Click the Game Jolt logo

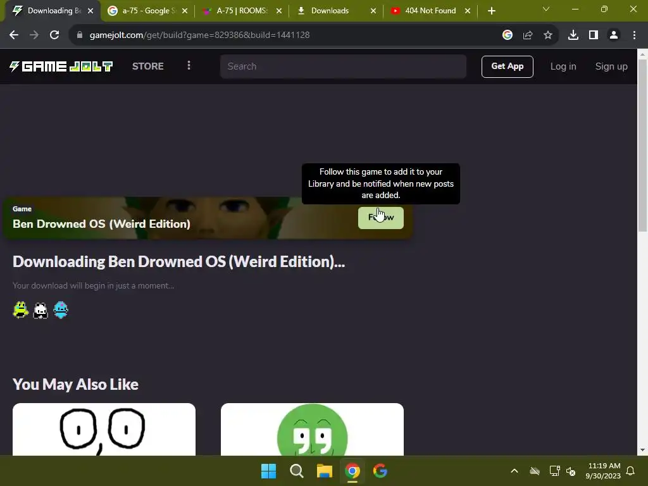click(x=61, y=66)
